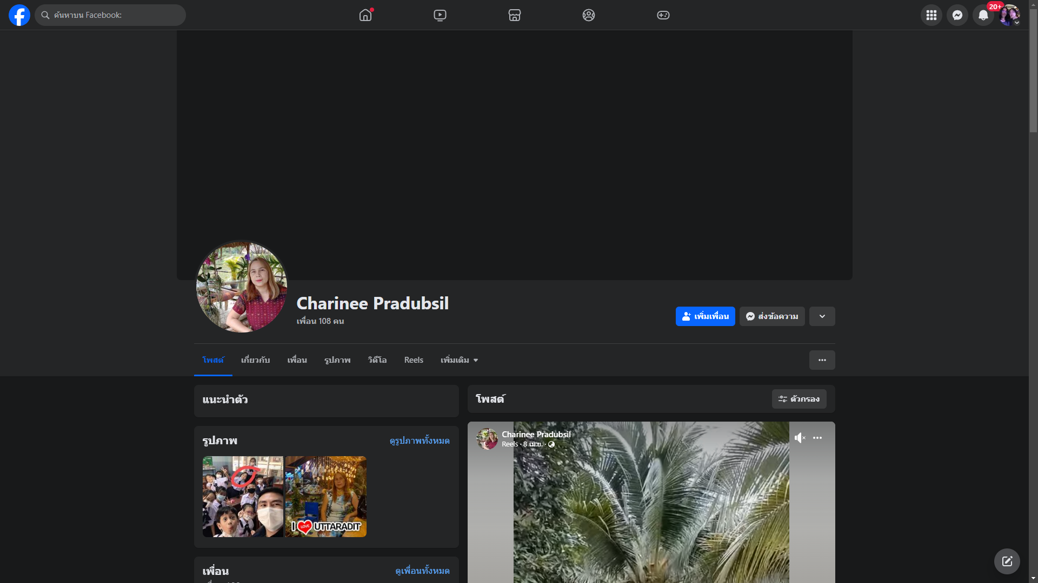Open the ตัวกรอง post filter button
The height and width of the screenshot is (583, 1038).
(799, 399)
